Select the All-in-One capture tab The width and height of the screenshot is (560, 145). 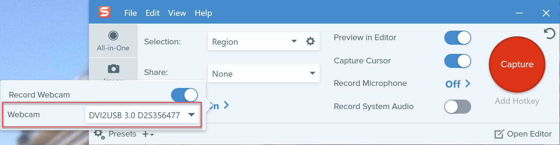click(x=113, y=41)
